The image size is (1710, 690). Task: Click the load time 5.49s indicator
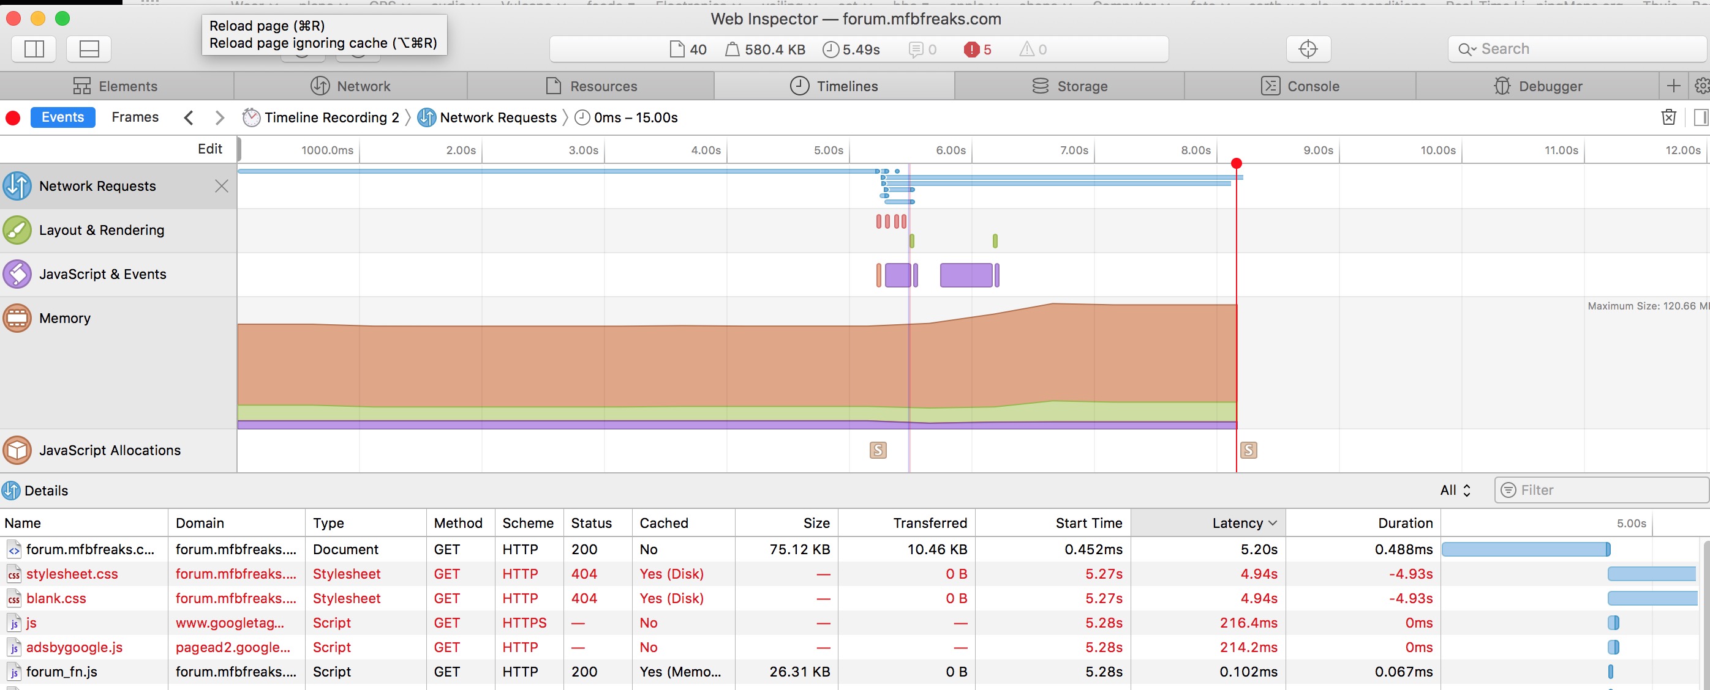click(x=851, y=50)
